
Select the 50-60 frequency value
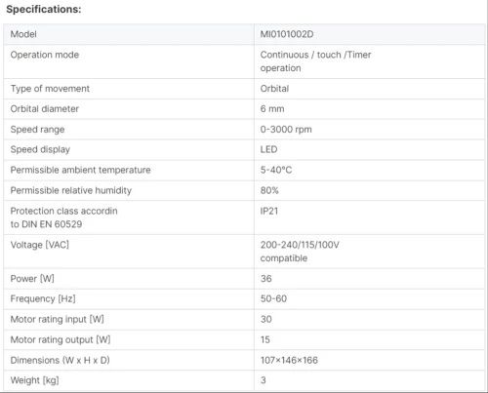click(273, 298)
